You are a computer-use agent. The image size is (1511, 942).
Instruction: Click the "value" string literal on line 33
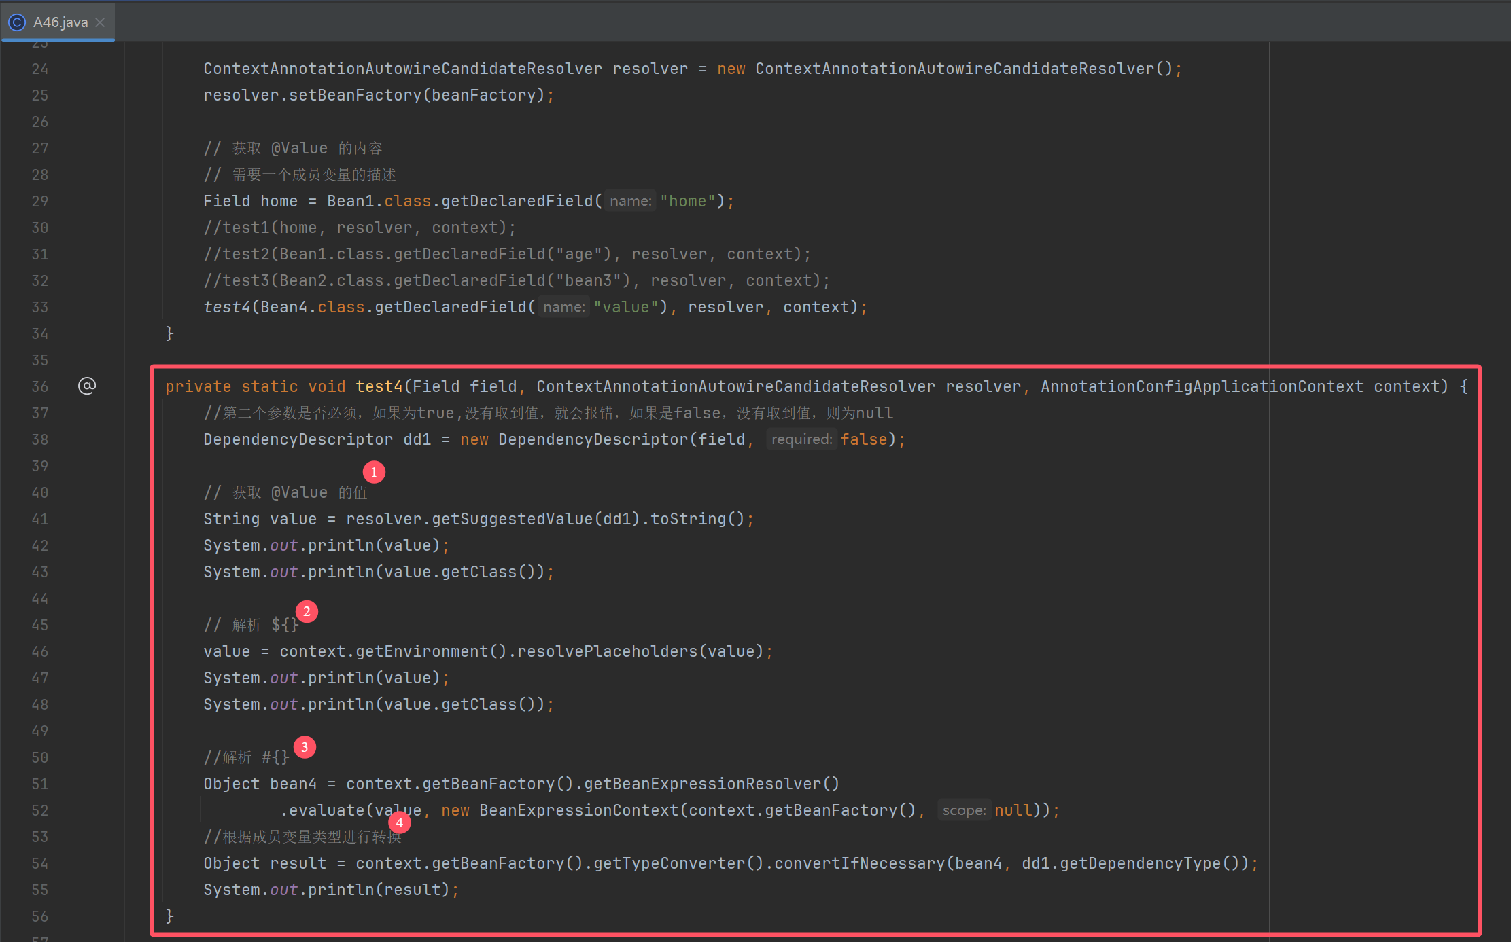click(626, 307)
